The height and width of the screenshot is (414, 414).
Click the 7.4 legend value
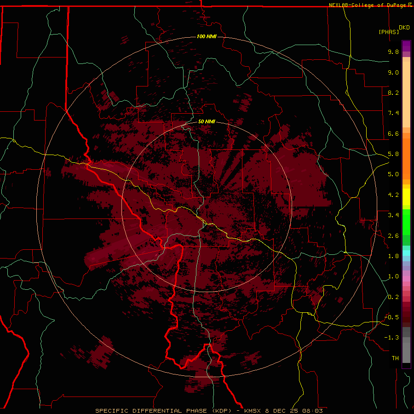click(x=393, y=113)
